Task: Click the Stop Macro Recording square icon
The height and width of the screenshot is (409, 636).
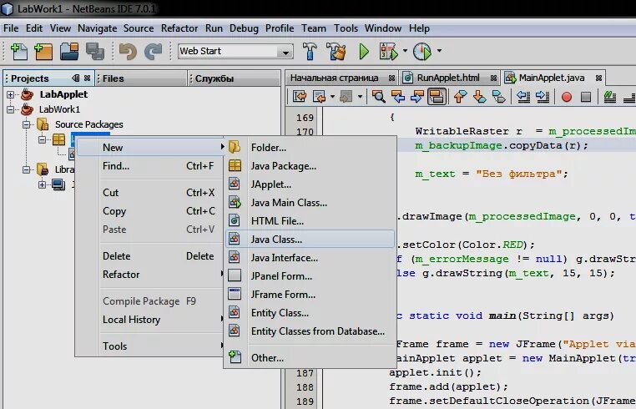Action: [x=586, y=97]
